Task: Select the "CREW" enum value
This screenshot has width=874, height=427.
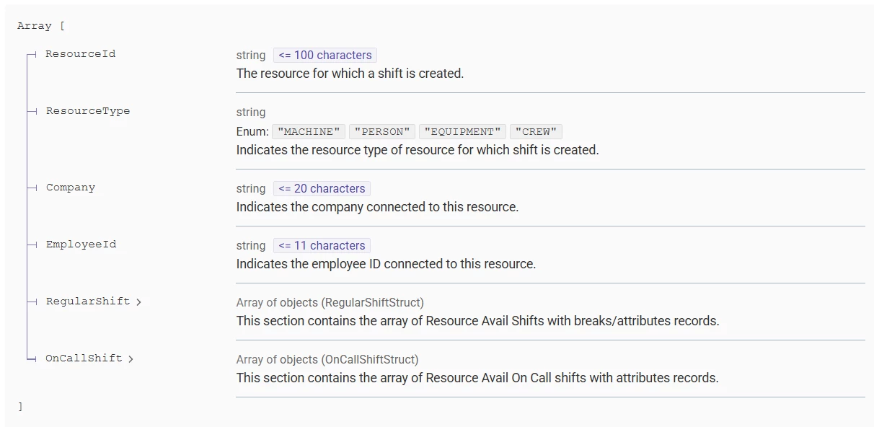Action: tap(536, 132)
